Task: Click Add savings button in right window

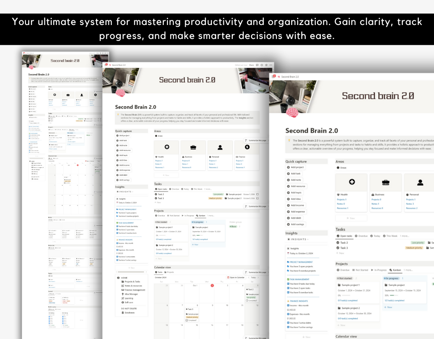Action: (x=295, y=224)
